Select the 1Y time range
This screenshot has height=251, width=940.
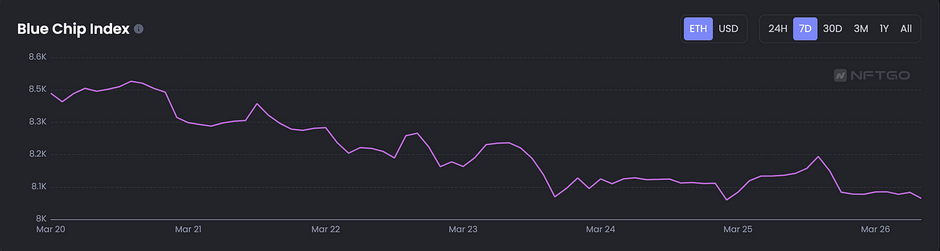click(x=884, y=29)
